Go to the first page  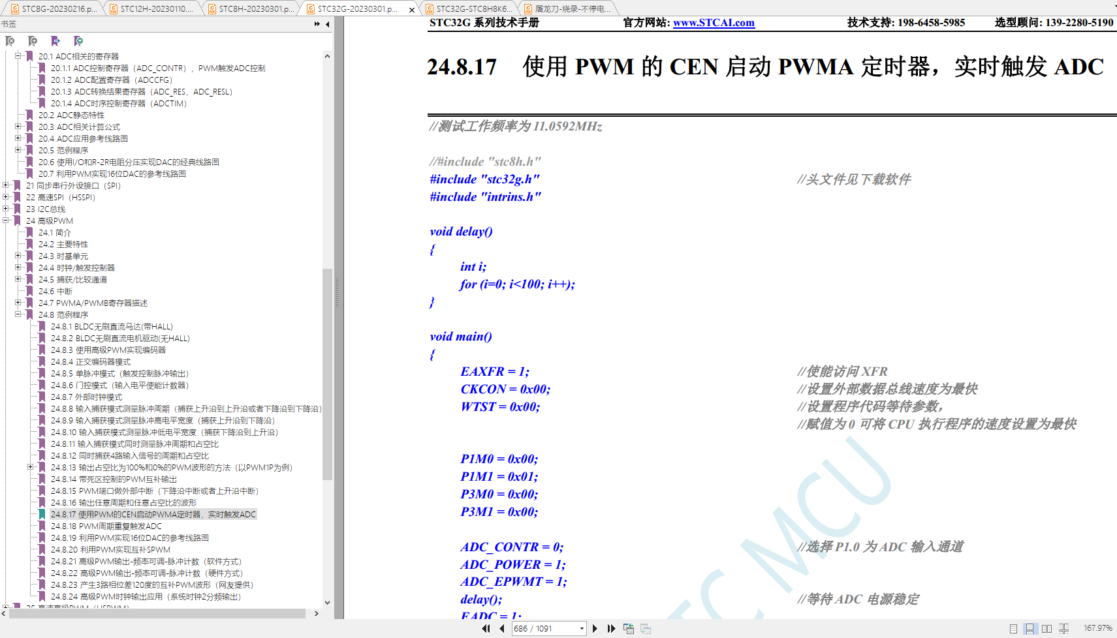[486, 629]
